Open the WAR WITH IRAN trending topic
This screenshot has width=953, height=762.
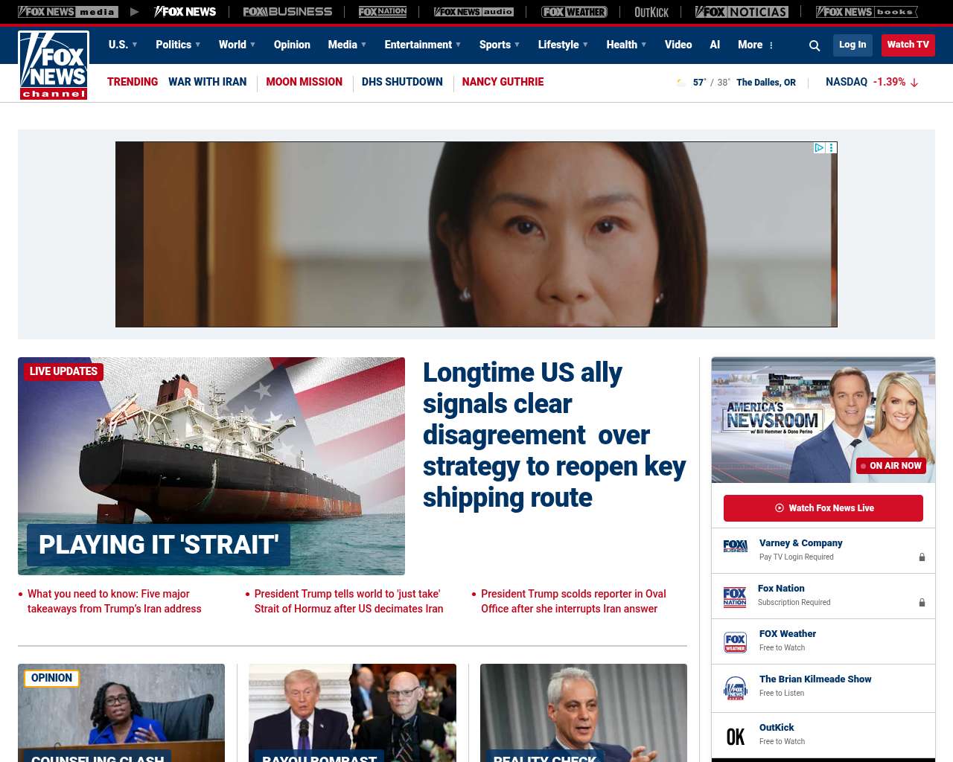point(207,82)
